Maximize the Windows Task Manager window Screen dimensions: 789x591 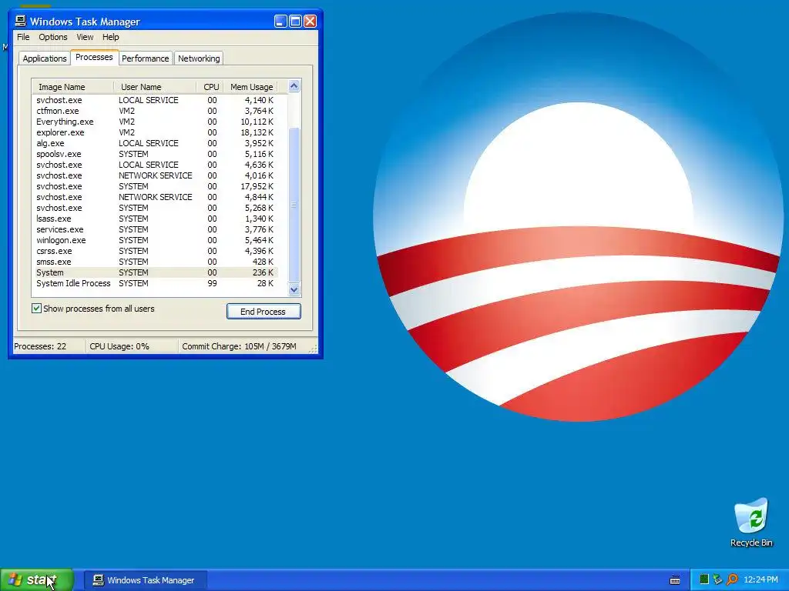(x=295, y=21)
